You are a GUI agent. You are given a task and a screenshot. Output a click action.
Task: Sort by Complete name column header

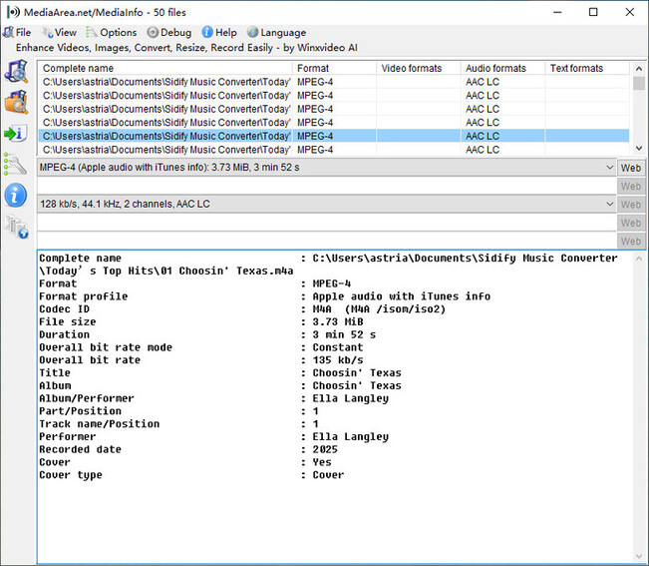point(165,68)
